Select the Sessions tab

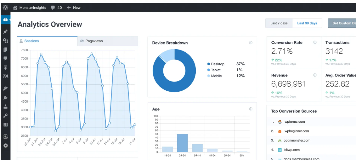coord(47,41)
